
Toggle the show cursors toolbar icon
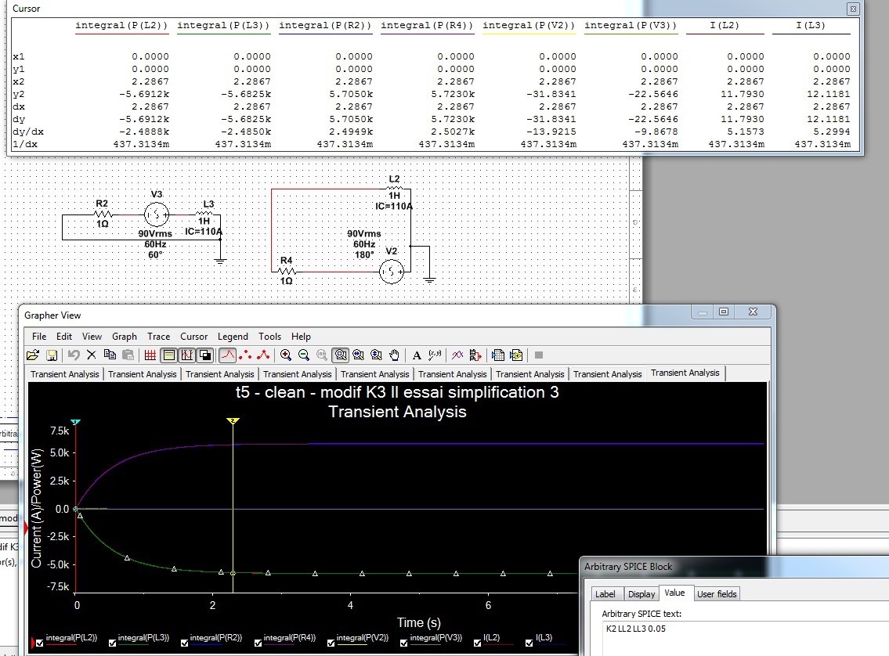(187, 355)
